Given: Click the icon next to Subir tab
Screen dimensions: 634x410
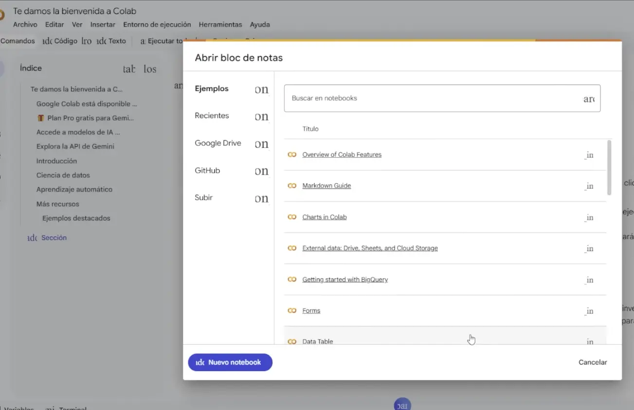Looking at the screenshot, I should click(261, 198).
